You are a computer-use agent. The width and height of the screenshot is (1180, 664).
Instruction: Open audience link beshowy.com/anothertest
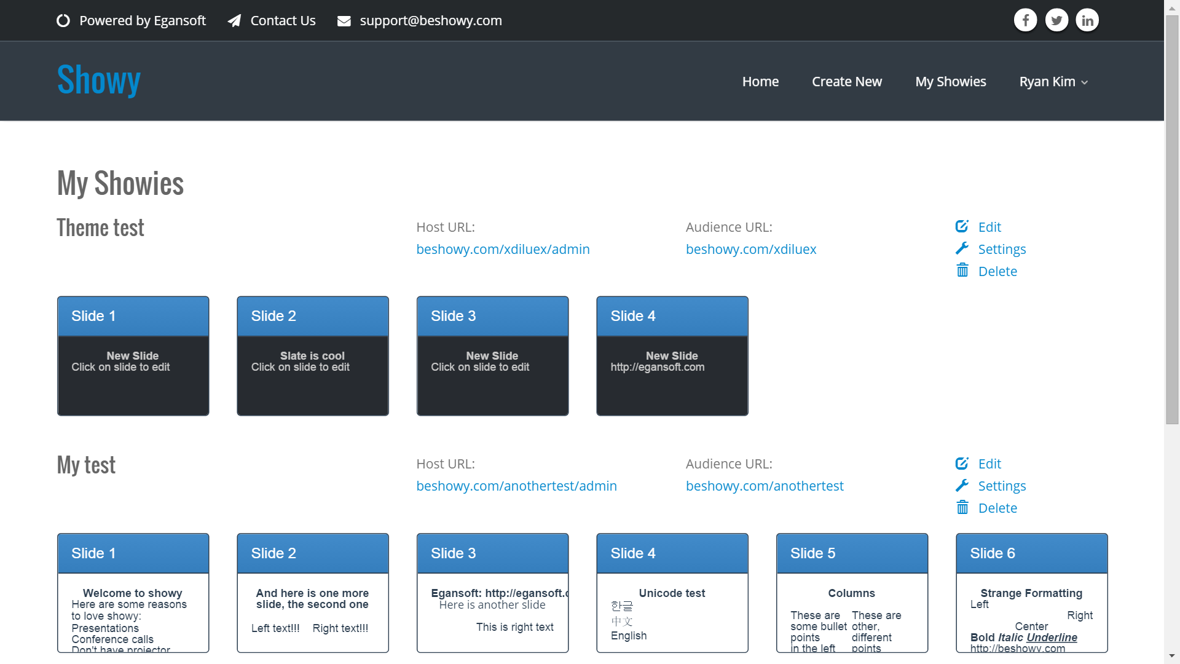[x=765, y=486]
